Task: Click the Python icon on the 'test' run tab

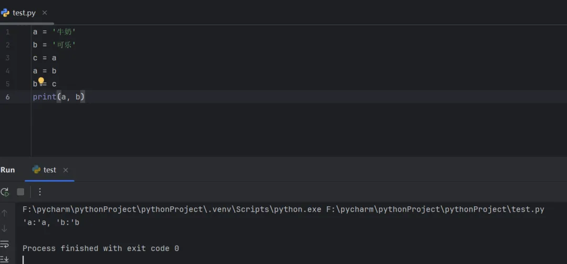Action: [x=37, y=170]
